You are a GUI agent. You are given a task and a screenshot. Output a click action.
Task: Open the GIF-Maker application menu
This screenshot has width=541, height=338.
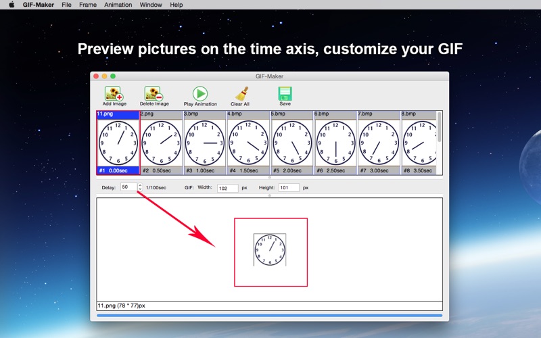coord(39,5)
